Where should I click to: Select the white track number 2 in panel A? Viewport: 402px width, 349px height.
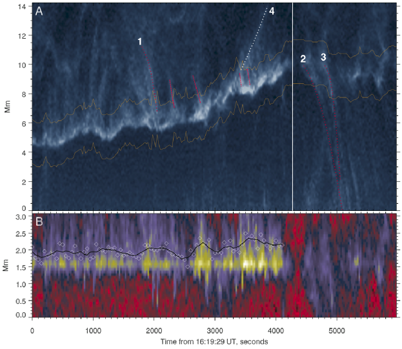click(x=303, y=59)
